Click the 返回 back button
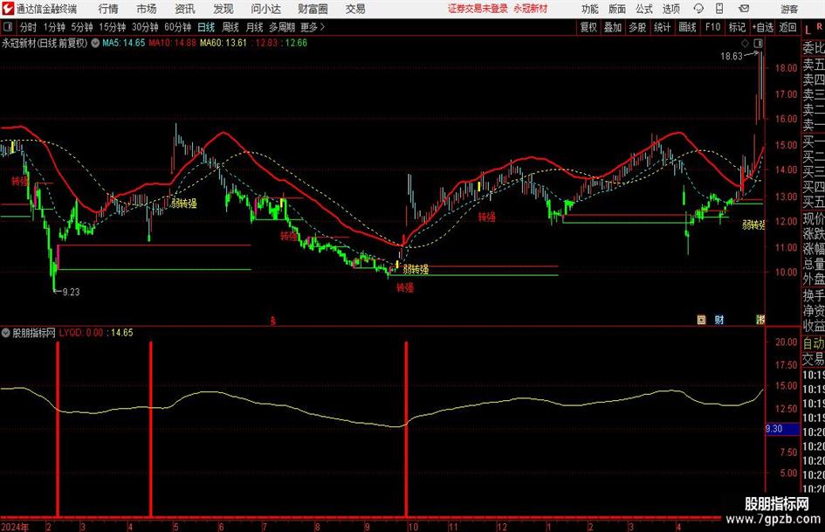The height and width of the screenshot is (532, 825). coord(787,27)
